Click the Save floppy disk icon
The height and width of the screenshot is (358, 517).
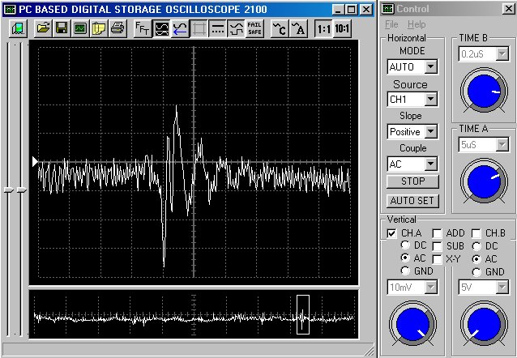62,28
